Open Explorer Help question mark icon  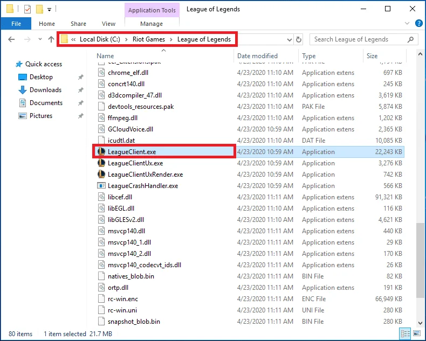coord(418,23)
